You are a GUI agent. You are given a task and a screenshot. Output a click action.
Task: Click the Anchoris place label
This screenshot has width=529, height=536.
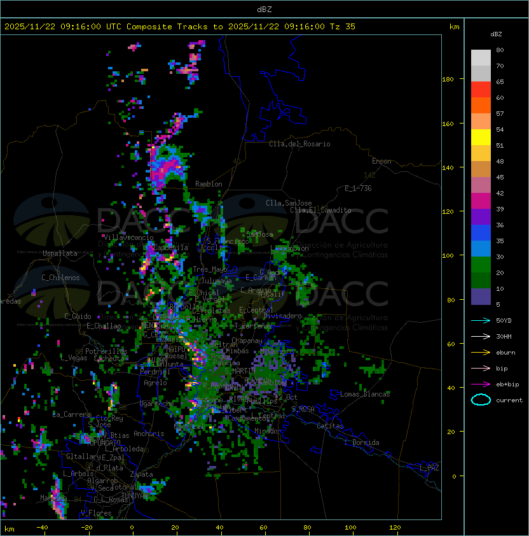[149, 434]
